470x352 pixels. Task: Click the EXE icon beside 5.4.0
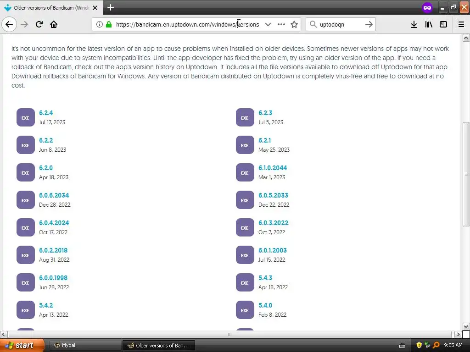(245, 310)
